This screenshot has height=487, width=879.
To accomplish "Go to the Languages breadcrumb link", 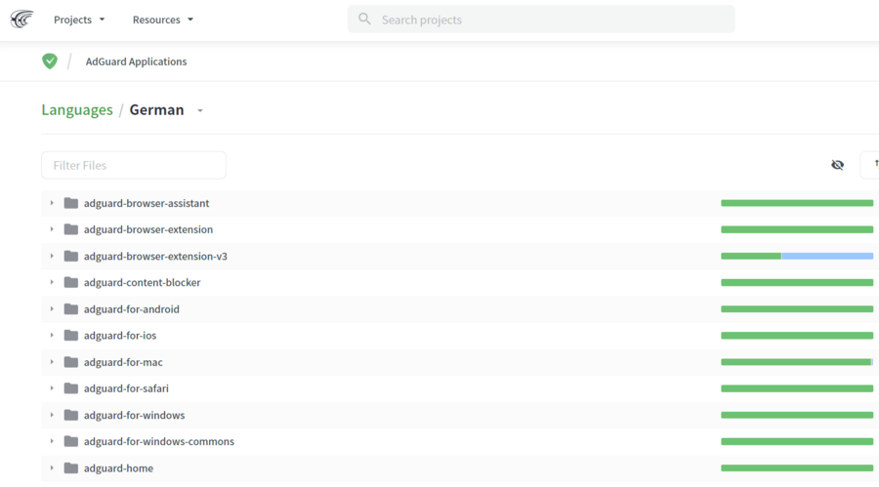I will (x=77, y=110).
